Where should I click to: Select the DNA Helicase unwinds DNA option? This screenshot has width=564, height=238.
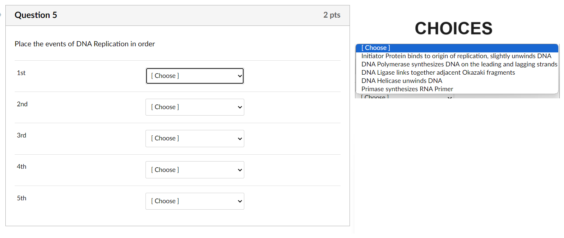coord(401,80)
